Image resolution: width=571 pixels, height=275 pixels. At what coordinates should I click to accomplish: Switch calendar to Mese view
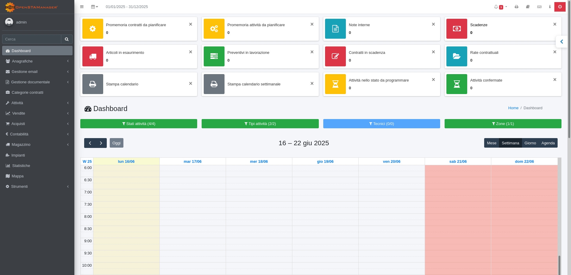tap(492, 143)
